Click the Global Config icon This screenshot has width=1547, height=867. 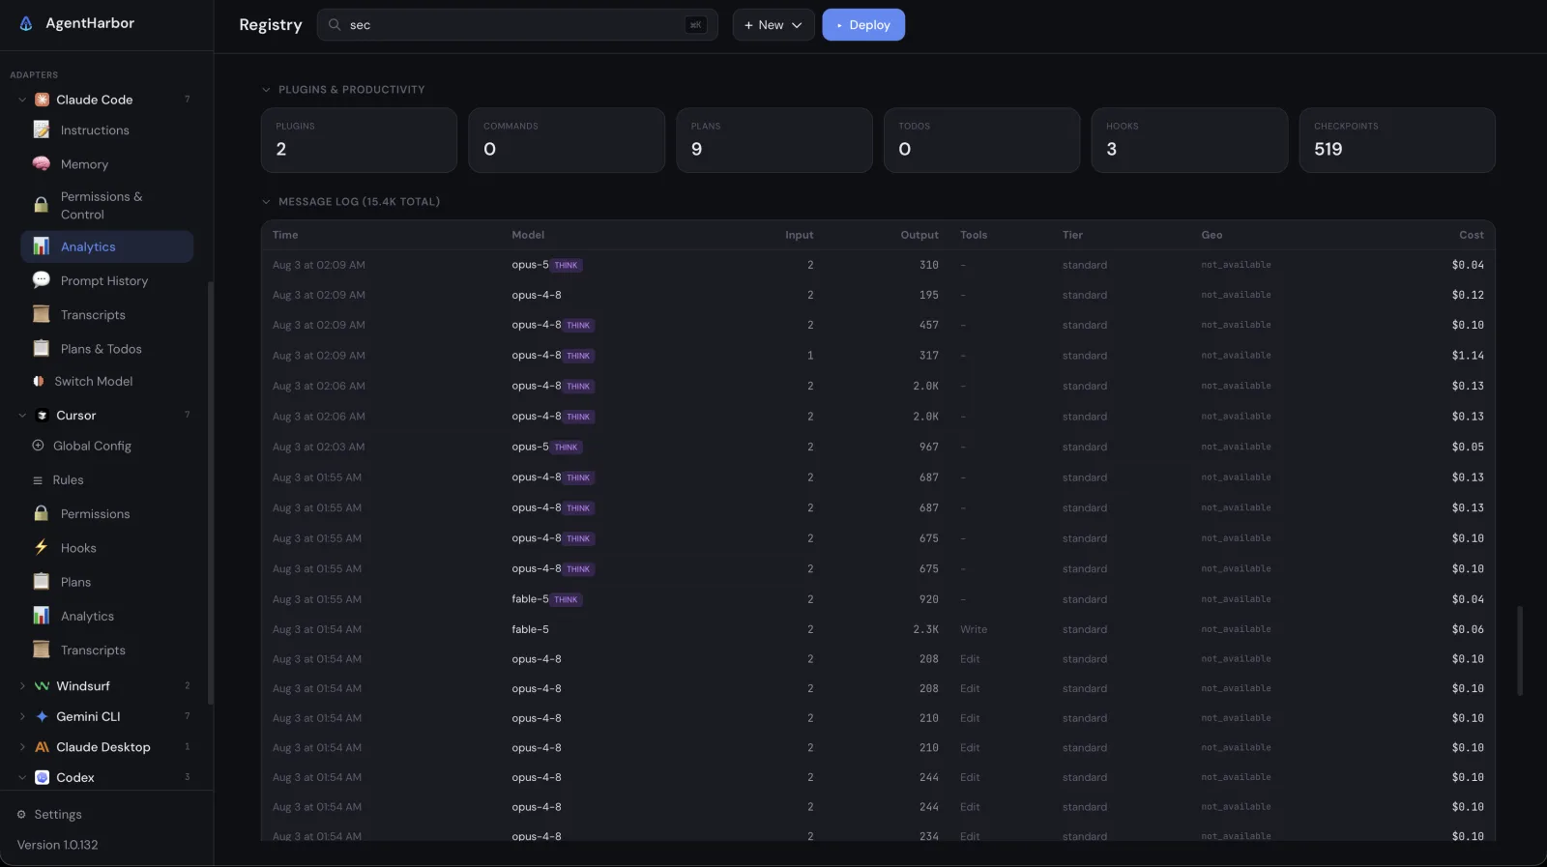(x=39, y=446)
